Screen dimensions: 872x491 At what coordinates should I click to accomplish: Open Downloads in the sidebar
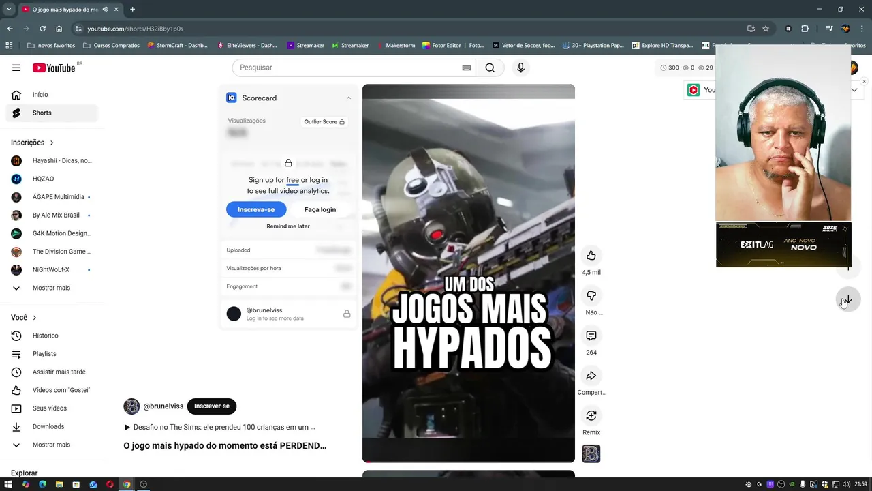coord(52,427)
